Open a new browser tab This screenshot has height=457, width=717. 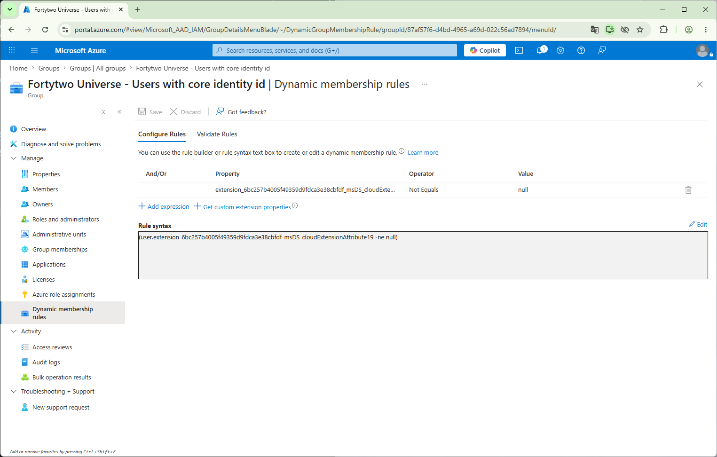138,9
